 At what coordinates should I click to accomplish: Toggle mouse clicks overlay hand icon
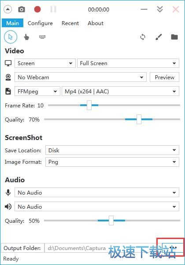(x=26, y=37)
